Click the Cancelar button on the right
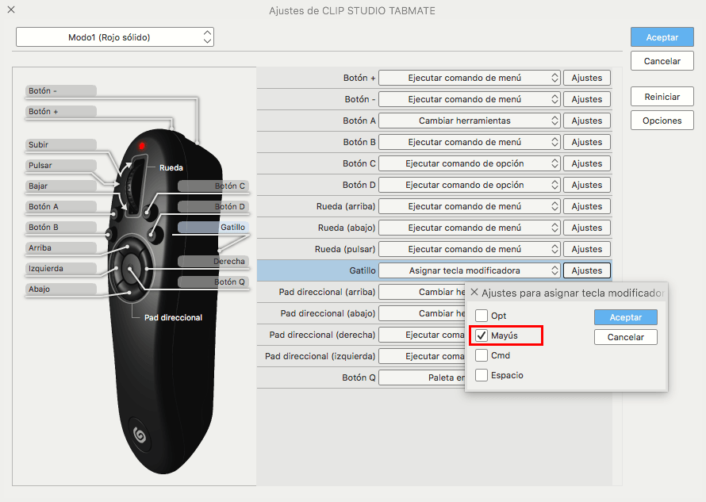Image resolution: width=706 pixels, height=502 pixels. coord(662,60)
